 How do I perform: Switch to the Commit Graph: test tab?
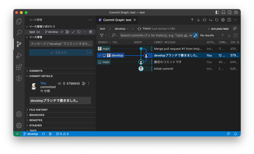[x=117, y=20]
